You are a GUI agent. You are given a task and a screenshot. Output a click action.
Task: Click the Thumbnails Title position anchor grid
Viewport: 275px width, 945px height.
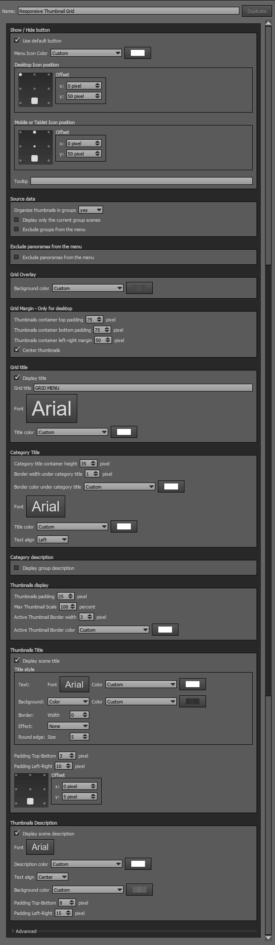(31, 789)
